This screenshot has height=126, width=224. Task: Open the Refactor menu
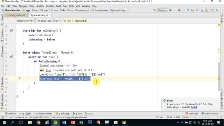50,6
